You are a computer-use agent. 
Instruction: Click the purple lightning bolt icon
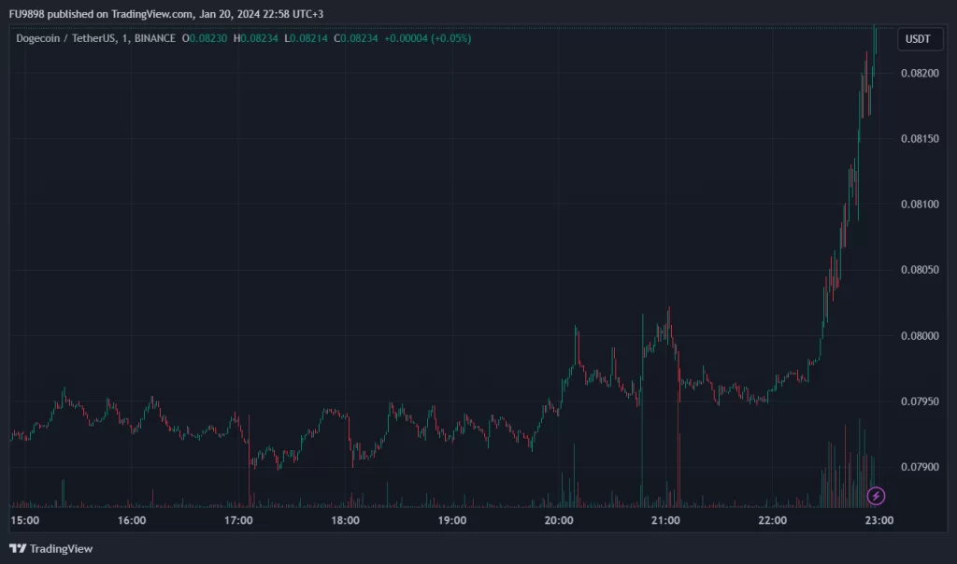(877, 495)
